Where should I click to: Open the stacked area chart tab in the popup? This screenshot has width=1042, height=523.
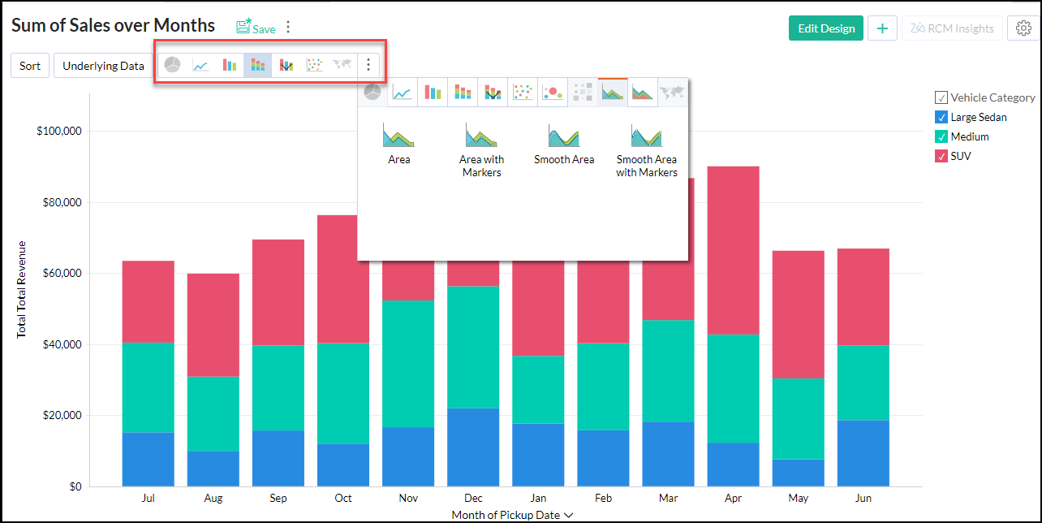[642, 93]
